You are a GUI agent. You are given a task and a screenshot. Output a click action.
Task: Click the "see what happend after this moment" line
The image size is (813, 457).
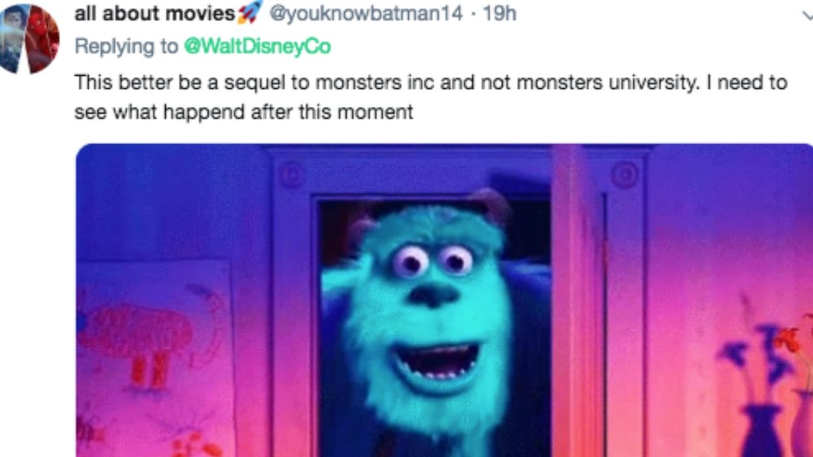click(244, 112)
